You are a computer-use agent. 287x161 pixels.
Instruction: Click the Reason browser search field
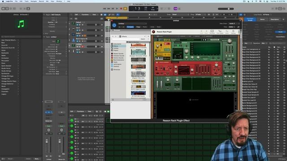tap(126, 39)
